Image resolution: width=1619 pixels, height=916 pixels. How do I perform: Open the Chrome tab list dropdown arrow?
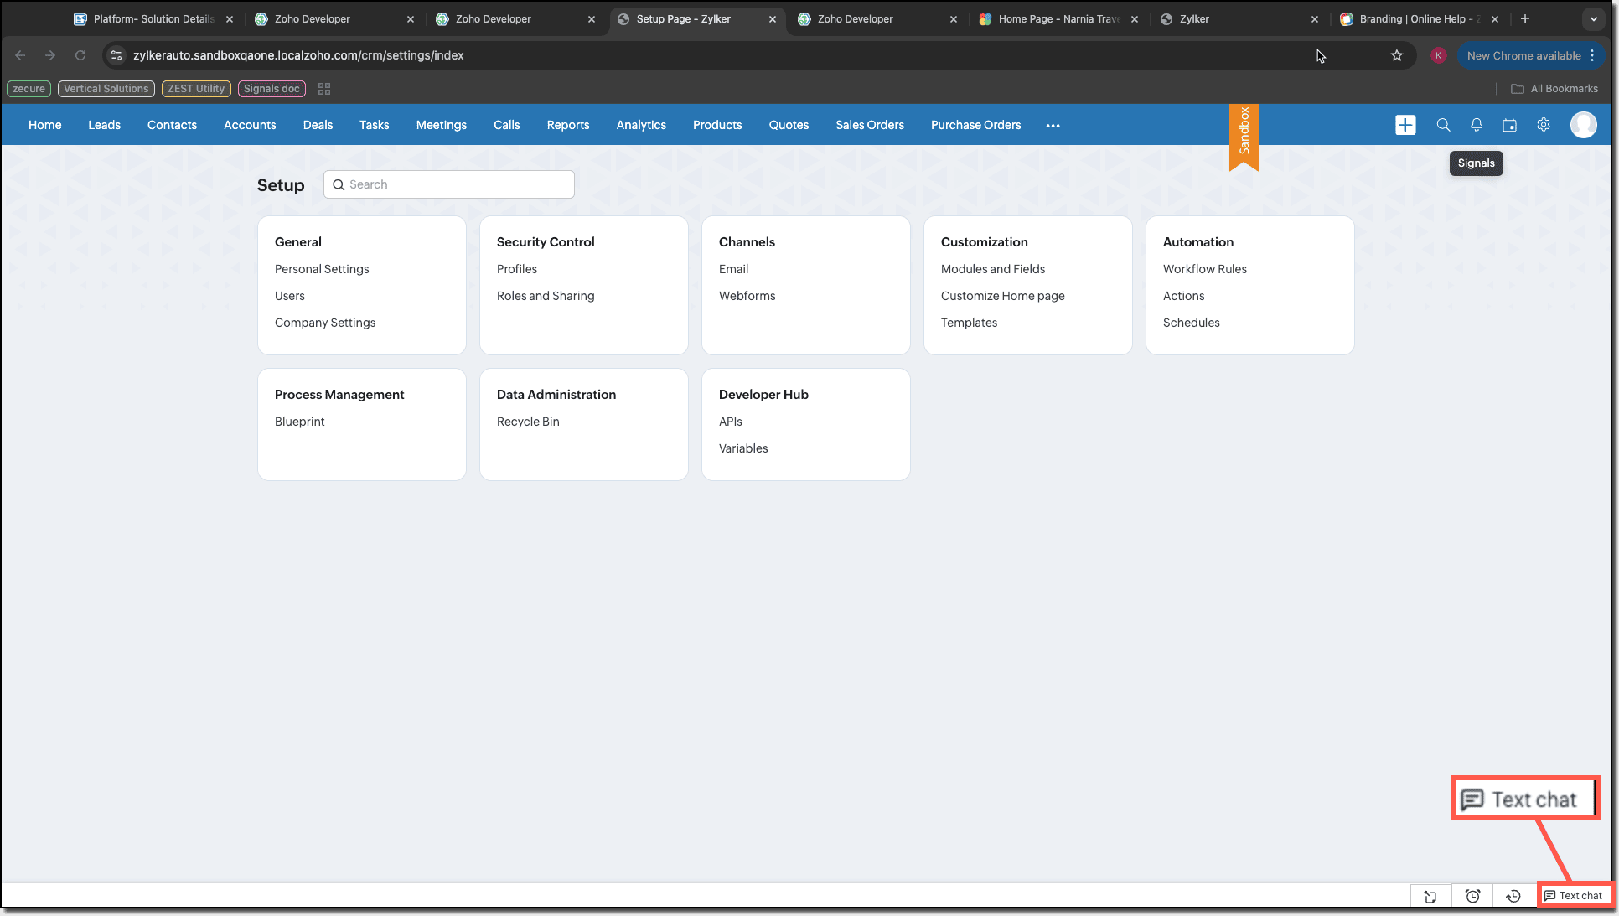click(1593, 18)
